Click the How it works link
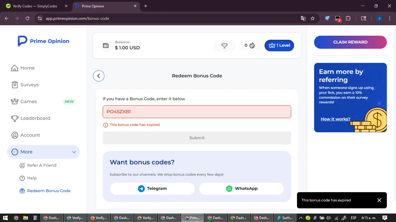This screenshot has height=222, width=396. tap(336, 119)
